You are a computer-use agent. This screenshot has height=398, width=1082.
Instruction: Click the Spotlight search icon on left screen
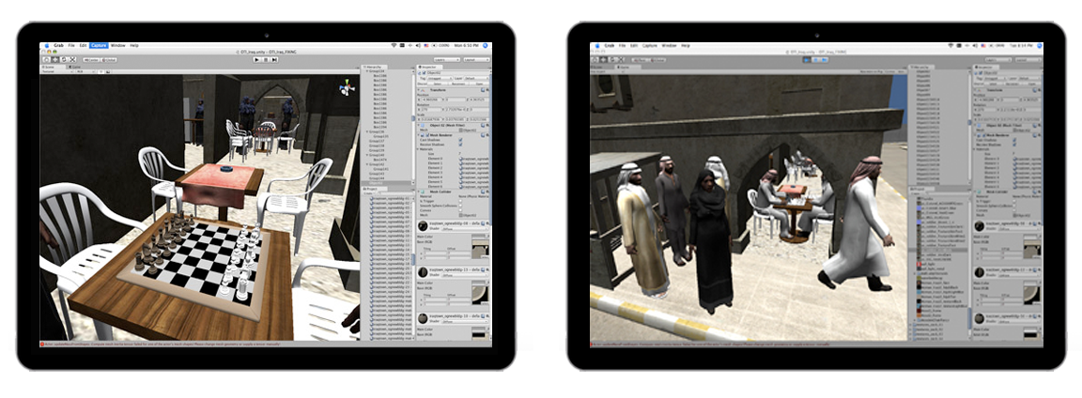coord(486,45)
